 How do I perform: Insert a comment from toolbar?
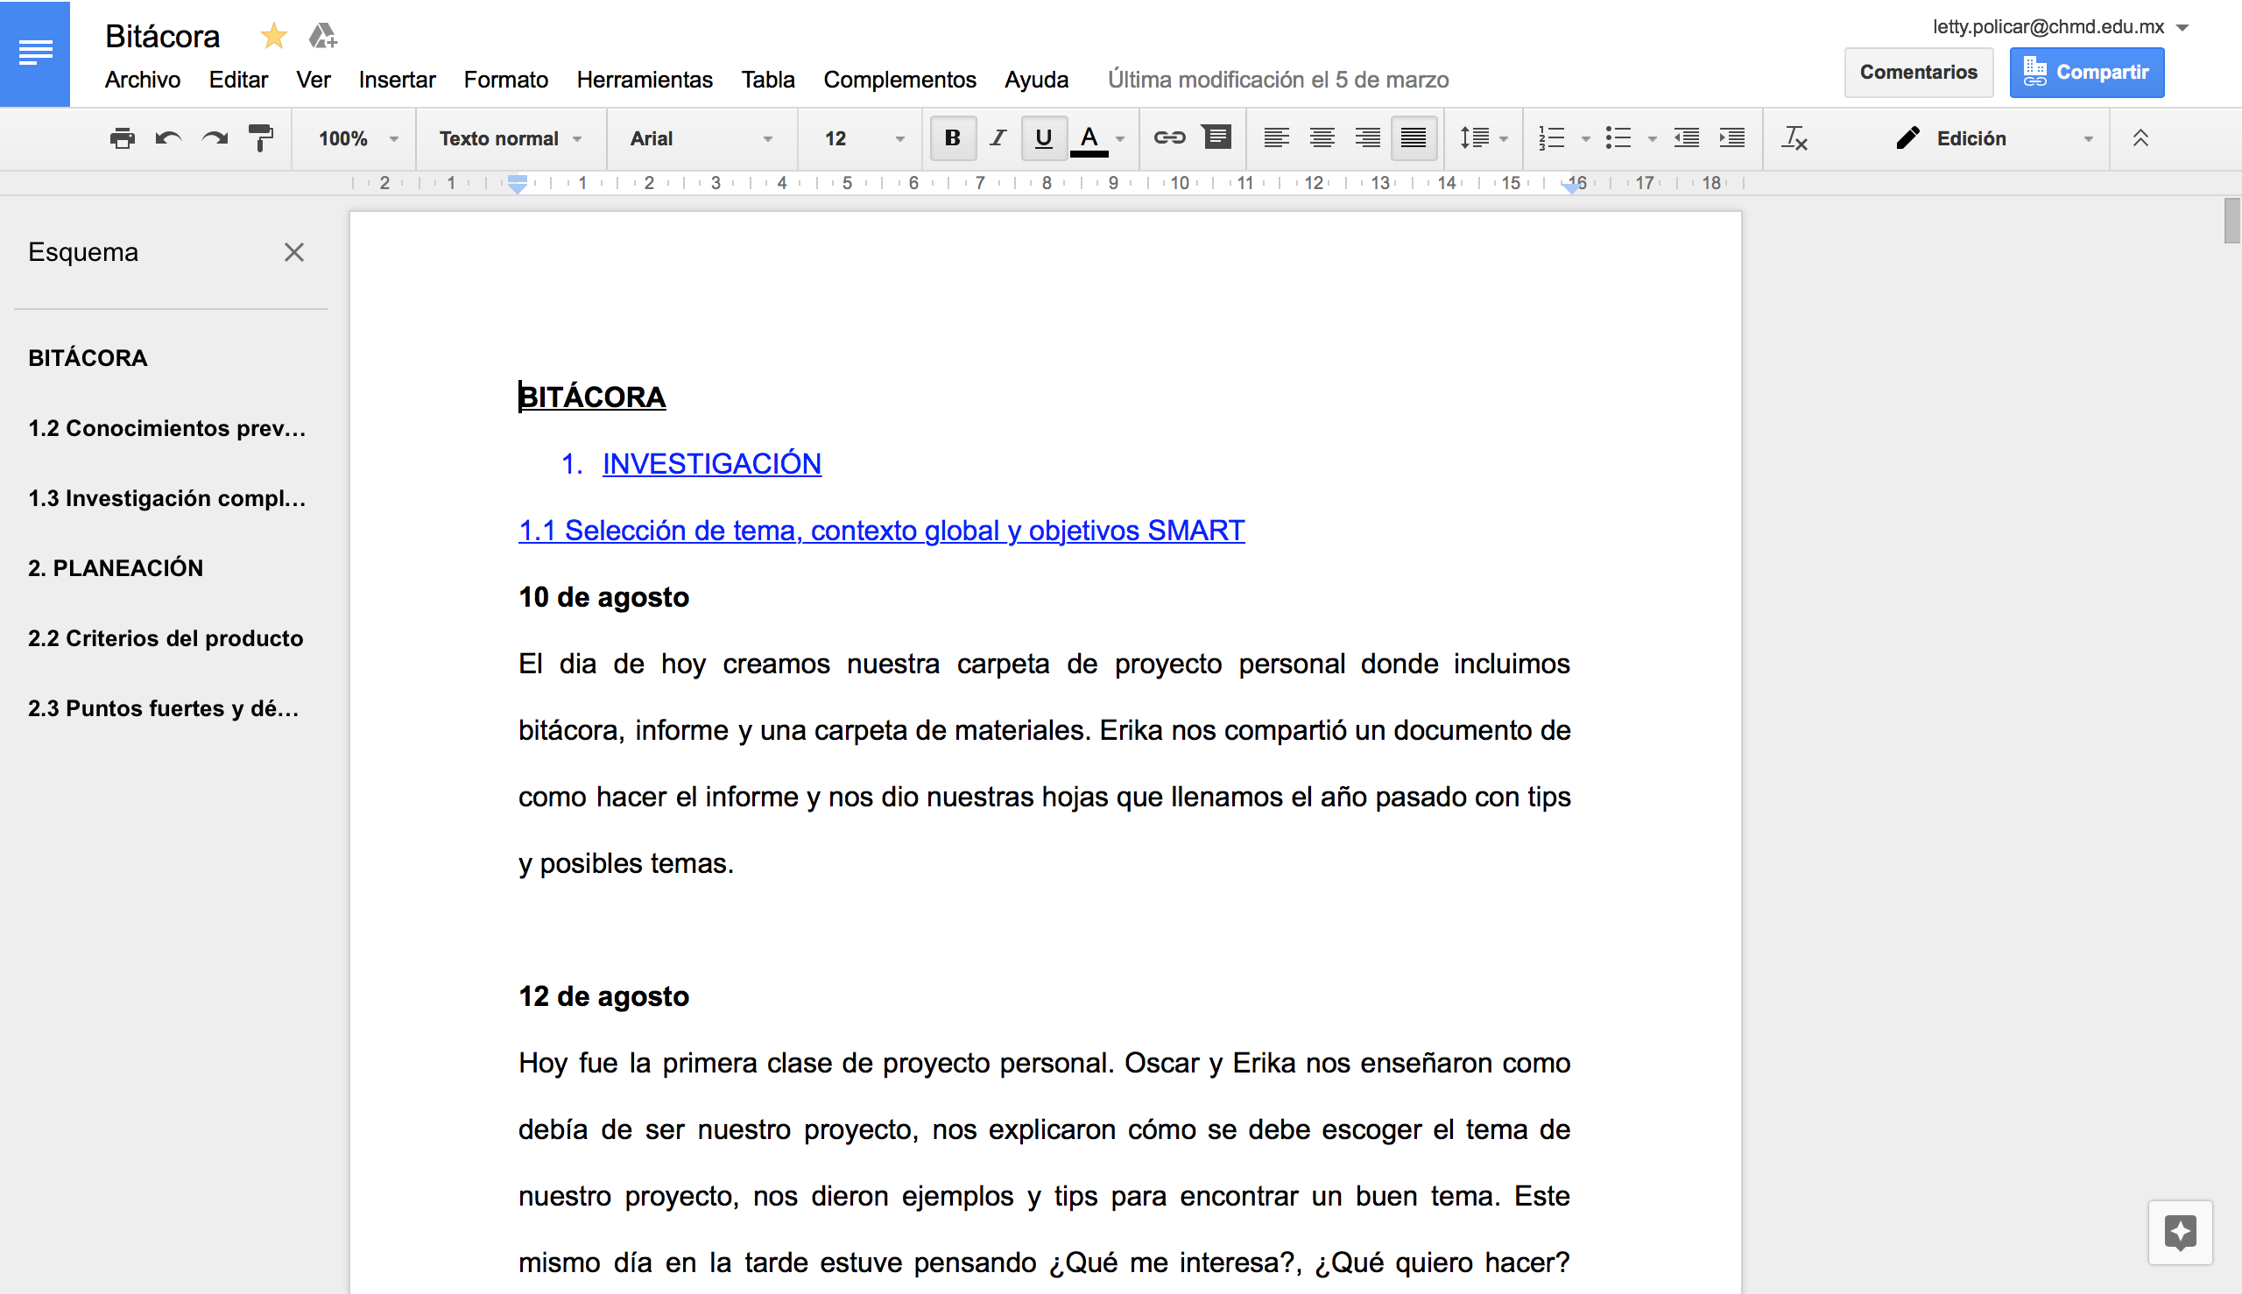tap(1216, 137)
